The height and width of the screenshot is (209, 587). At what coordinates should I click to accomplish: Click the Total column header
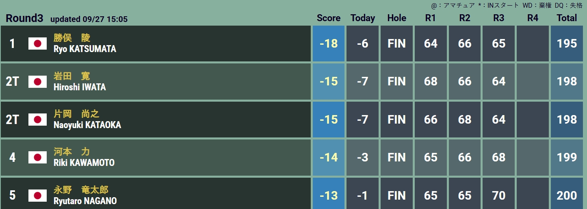[567, 18]
